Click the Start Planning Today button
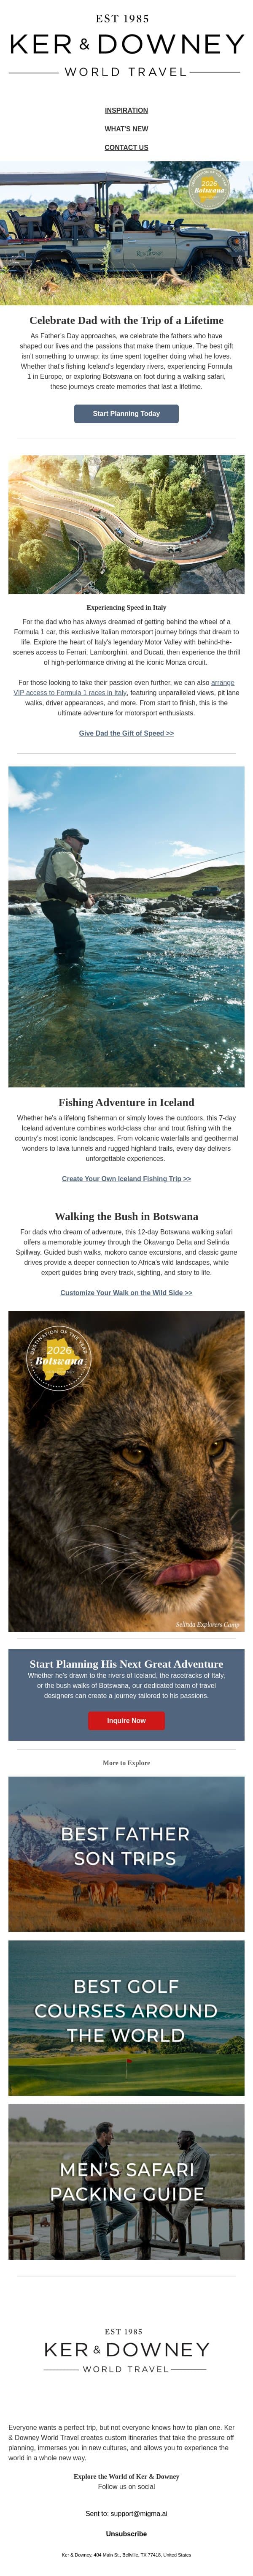This screenshot has height=2576, width=253. coord(126,413)
